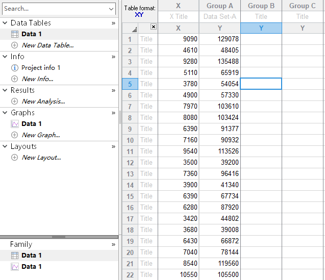Open the Search box dropdown arrow
Image resolution: width=325 pixels, height=280 pixels.
pyautogui.click(x=112, y=9)
